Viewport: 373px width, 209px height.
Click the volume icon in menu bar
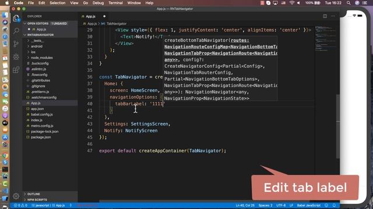(299, 3)
